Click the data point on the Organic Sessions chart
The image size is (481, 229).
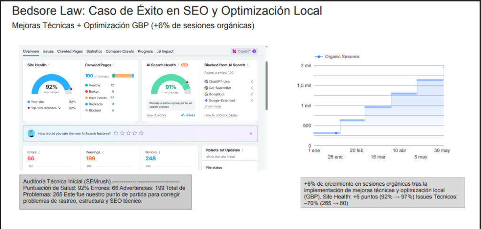(x=335, y=133)
